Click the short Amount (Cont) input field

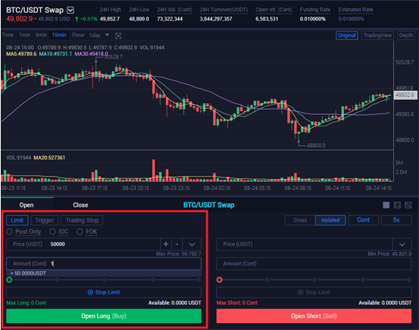tap(314, 264)
